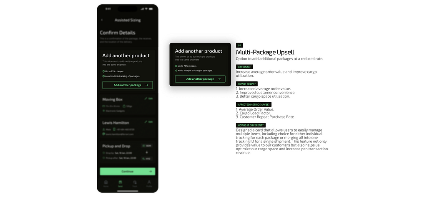
Task: Tap the Profile icon in bottom navigation
Action: [149, 183]
